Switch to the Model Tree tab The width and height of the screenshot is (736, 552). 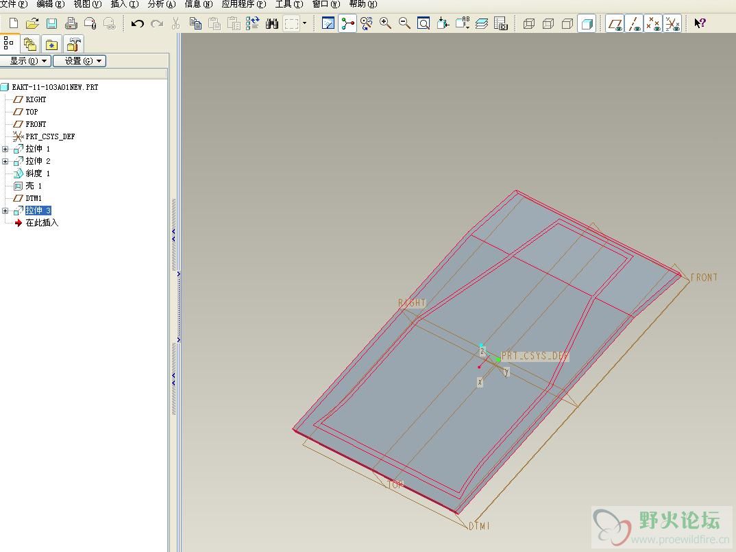(9, 44)
